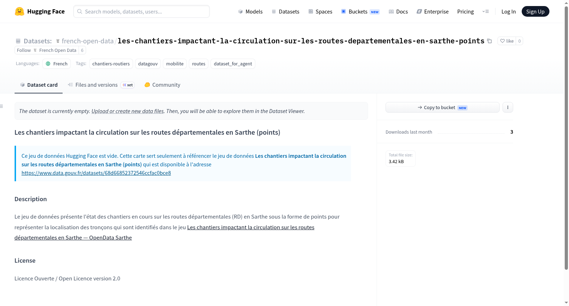The image size is (569, 306).
Task: Open the Docs page
Action: click(398, 11)
